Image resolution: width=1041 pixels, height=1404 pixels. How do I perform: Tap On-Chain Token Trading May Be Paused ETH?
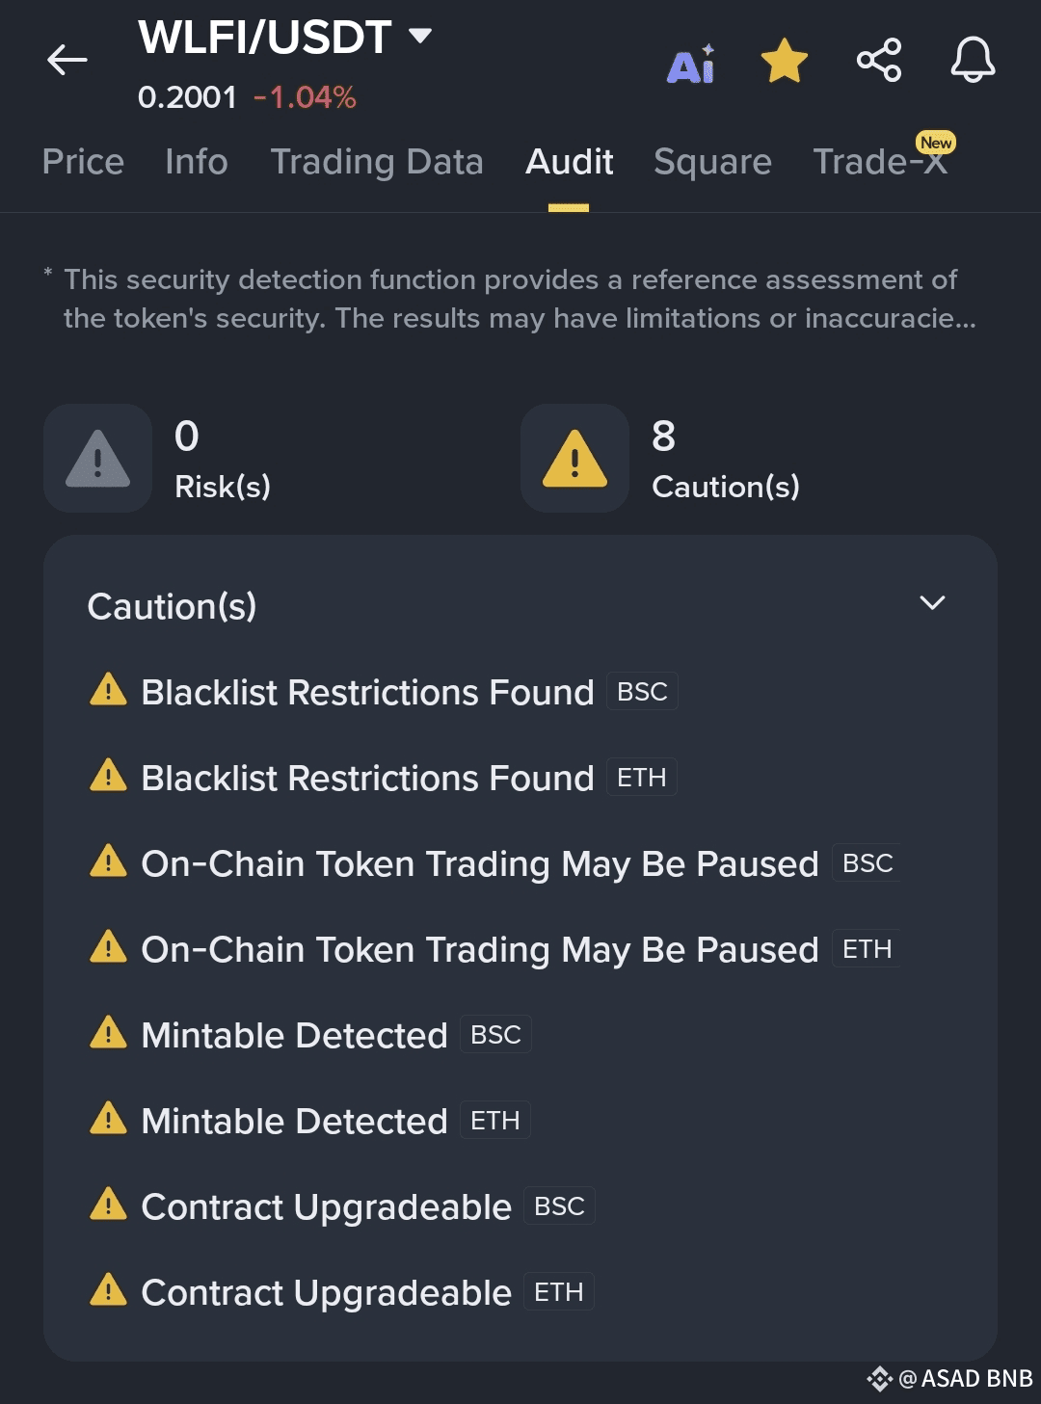tap(479, 950)
